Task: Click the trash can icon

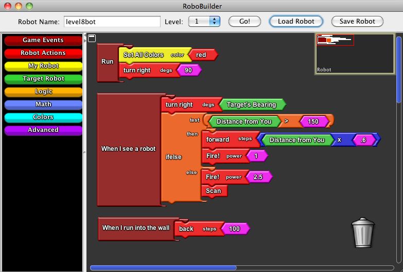Action: coord(363,232)
